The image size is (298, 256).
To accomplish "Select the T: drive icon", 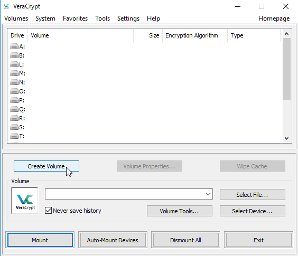I will (x=14, y=136).
